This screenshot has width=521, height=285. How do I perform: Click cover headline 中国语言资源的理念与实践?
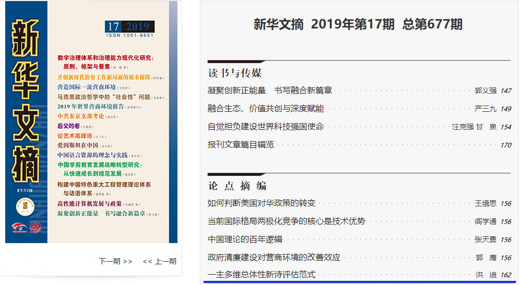pos(92,155)
